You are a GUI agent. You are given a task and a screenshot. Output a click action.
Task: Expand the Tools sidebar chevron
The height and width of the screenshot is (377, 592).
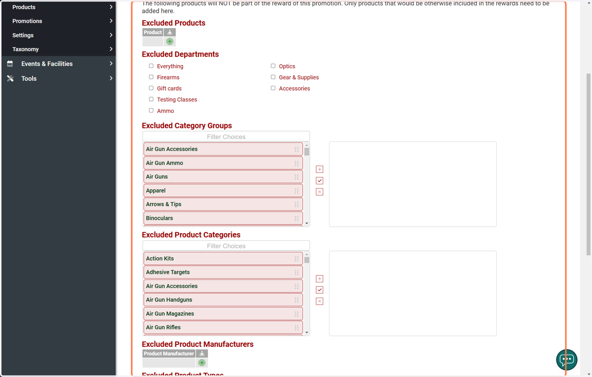(111, 78)
